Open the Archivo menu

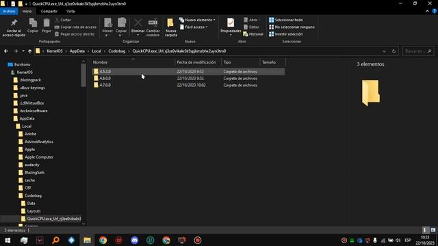click(x=9, y=12)
